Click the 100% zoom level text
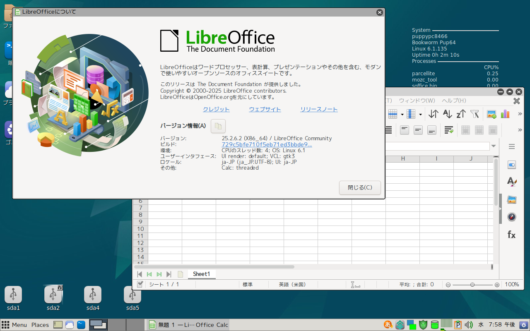 512,285
